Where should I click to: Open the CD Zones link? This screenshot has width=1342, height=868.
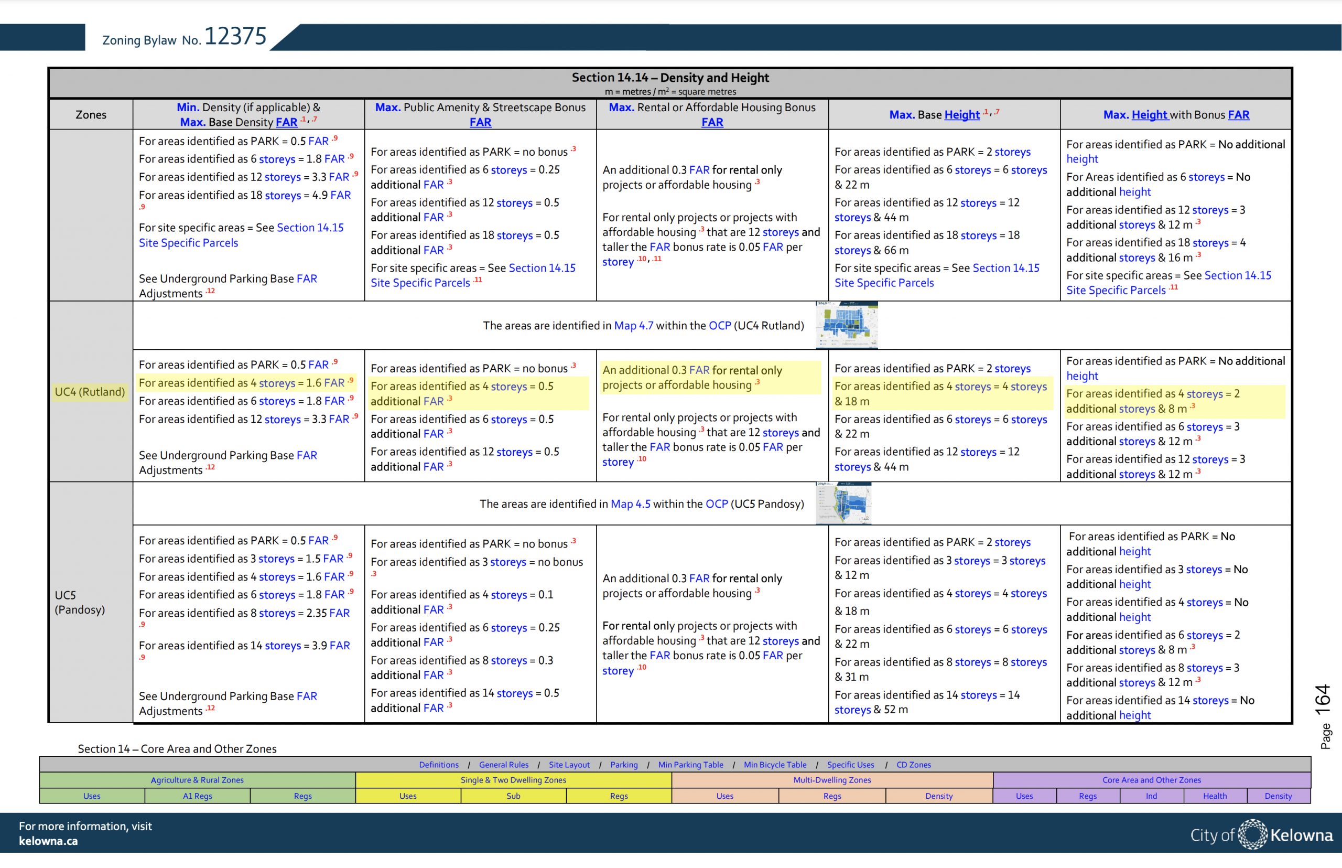[x=913, y=765]
